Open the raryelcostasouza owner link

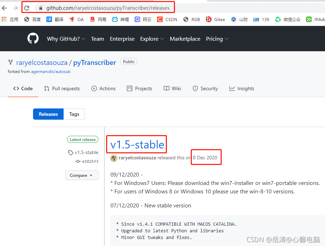point(42,62)
